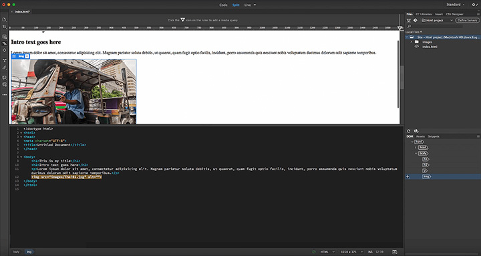Select the p element in DOM panel

[x=425, y=170]
